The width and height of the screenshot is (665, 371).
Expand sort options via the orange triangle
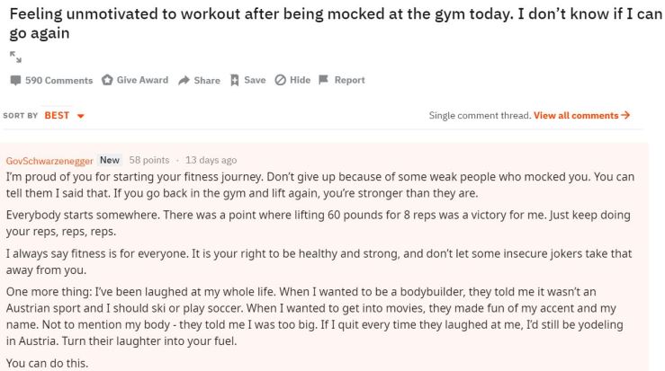point(80,117)
